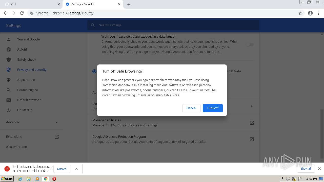The width and height of the screenshot is (324, 182).
Task: Click the Extensions external link icon
Action: coord(57,137)
